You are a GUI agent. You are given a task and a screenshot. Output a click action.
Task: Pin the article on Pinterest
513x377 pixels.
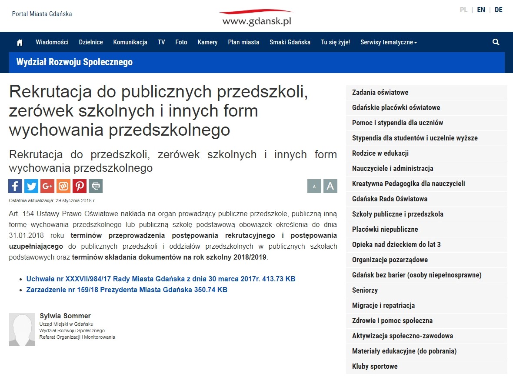point(80,186)
